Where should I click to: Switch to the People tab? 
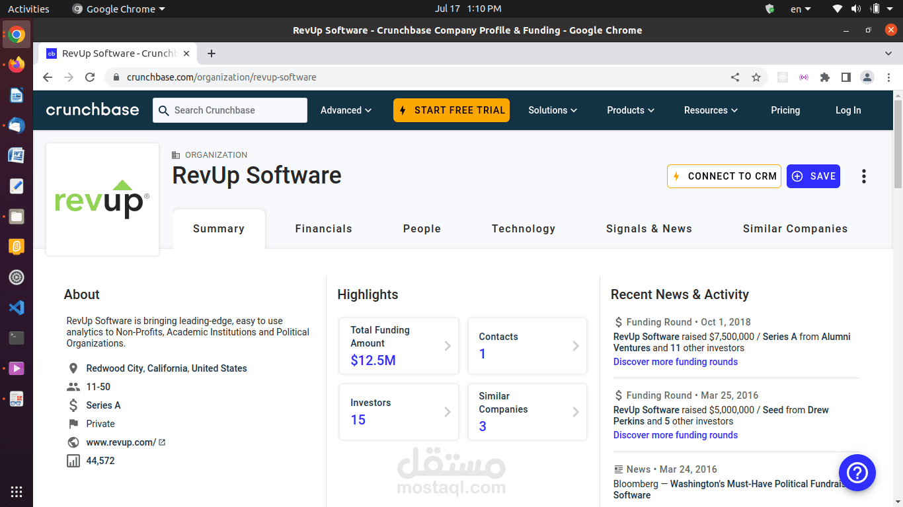click(422, 229)
